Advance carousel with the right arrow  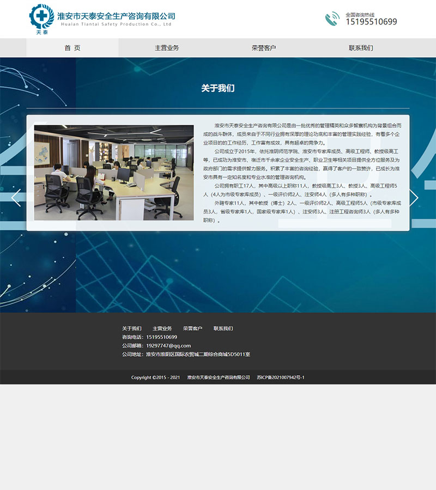pos(414,198)
